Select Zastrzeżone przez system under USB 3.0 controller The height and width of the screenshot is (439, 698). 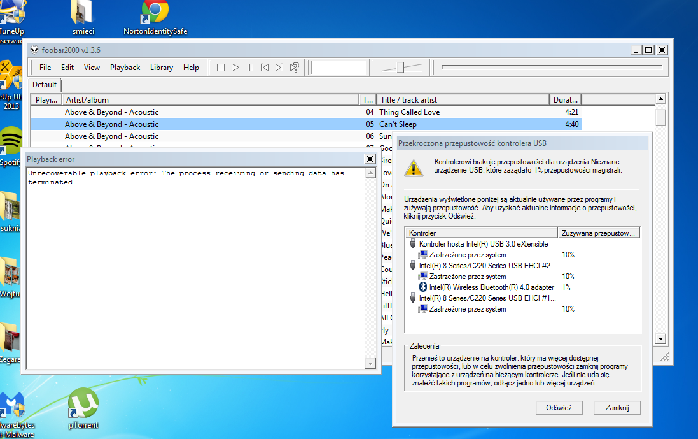[468, 255]
